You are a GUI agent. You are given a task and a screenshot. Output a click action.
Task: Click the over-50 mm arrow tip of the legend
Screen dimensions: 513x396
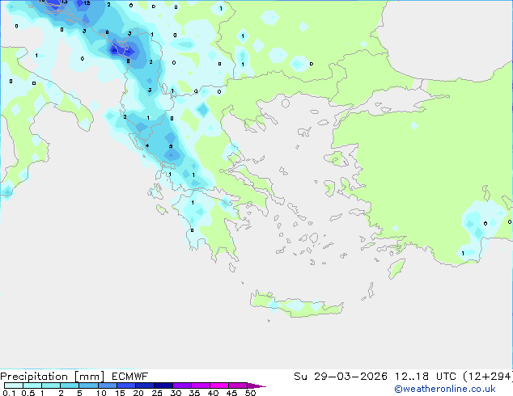[256, 385]
